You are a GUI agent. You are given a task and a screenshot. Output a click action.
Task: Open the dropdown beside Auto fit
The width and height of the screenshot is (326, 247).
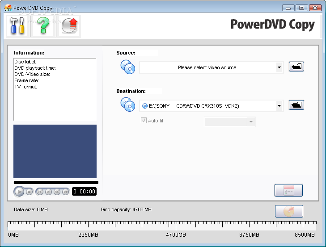[230, 122]
